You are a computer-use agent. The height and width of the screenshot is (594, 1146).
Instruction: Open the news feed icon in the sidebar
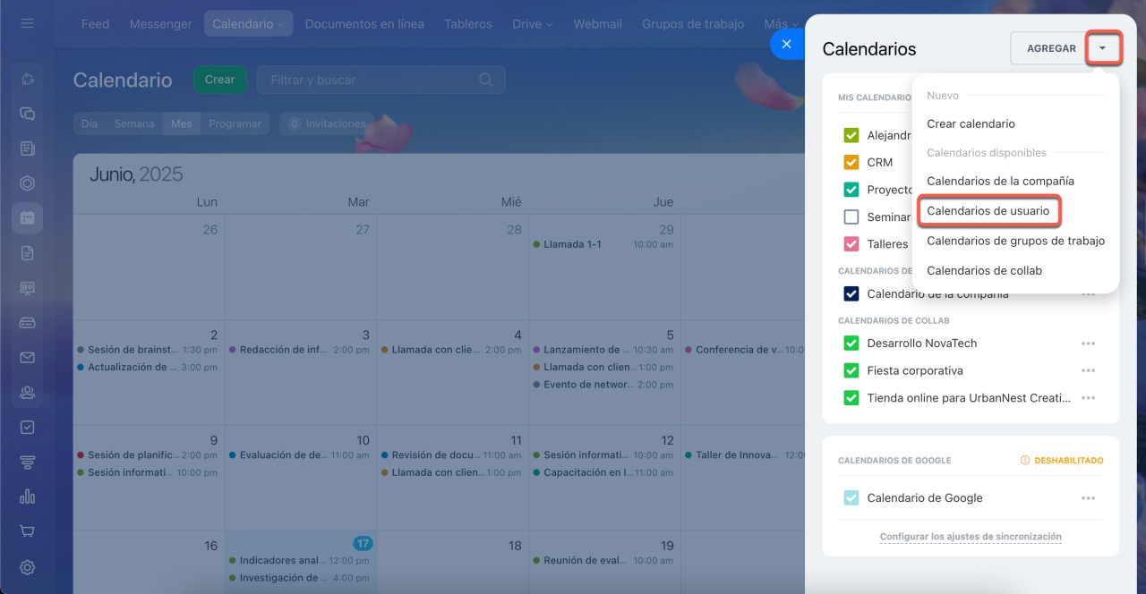point(27,148)
